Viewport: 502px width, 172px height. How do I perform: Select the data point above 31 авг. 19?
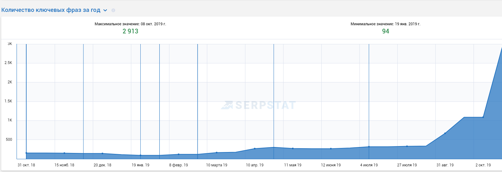point(445,133)
